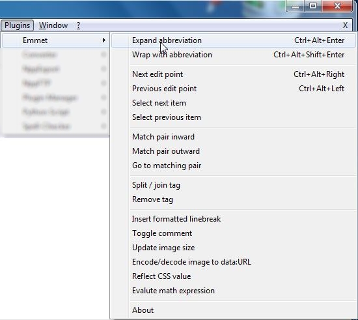Viewport: 358px width, 320px height.
Task: Select Toggle comment
Action: point(233,233)
